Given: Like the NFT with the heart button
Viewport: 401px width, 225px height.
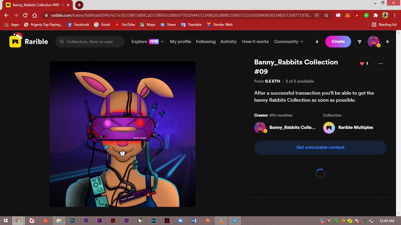Looking at the screenshot, I should tap(364, 63).
